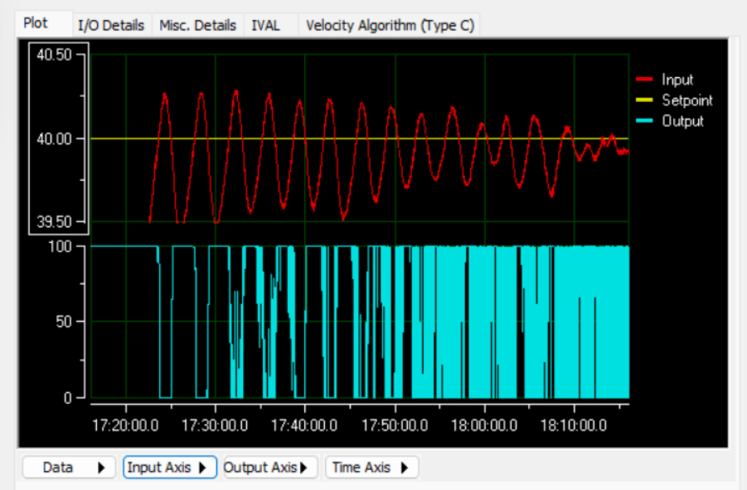Click the 18:10:00.0 time axis label

[x=575, y=424]
